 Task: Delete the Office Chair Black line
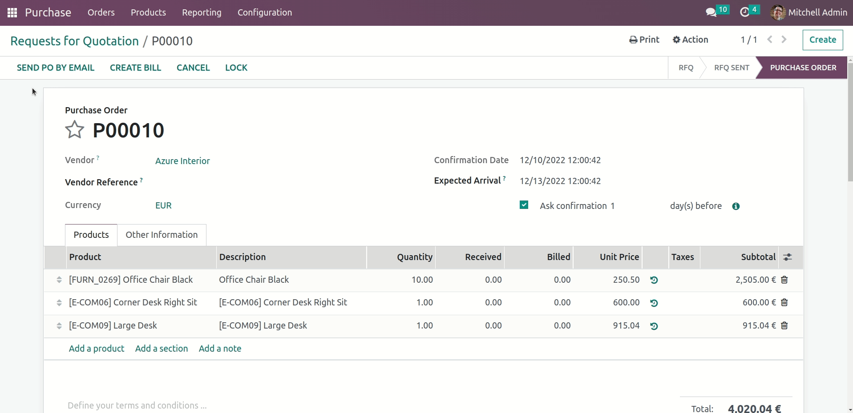click(784, 280)
